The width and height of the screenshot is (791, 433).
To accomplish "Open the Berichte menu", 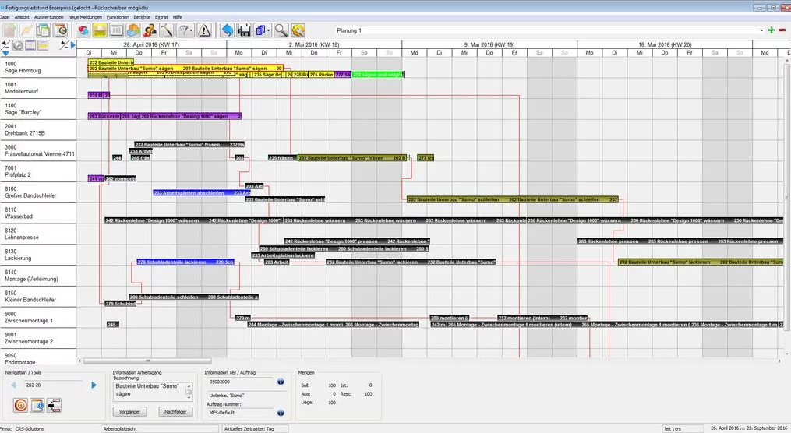I will coord(142,16).
